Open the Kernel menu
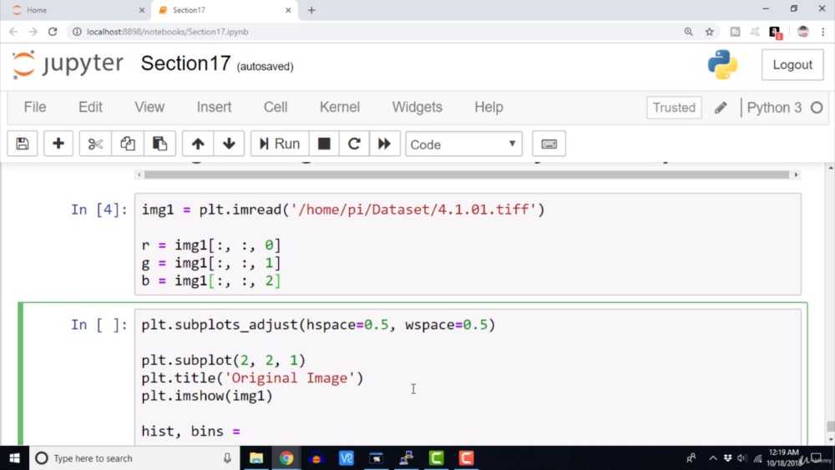Image resolution: width=835 pixels, height=470 pixels. click(x=340, y=107)
